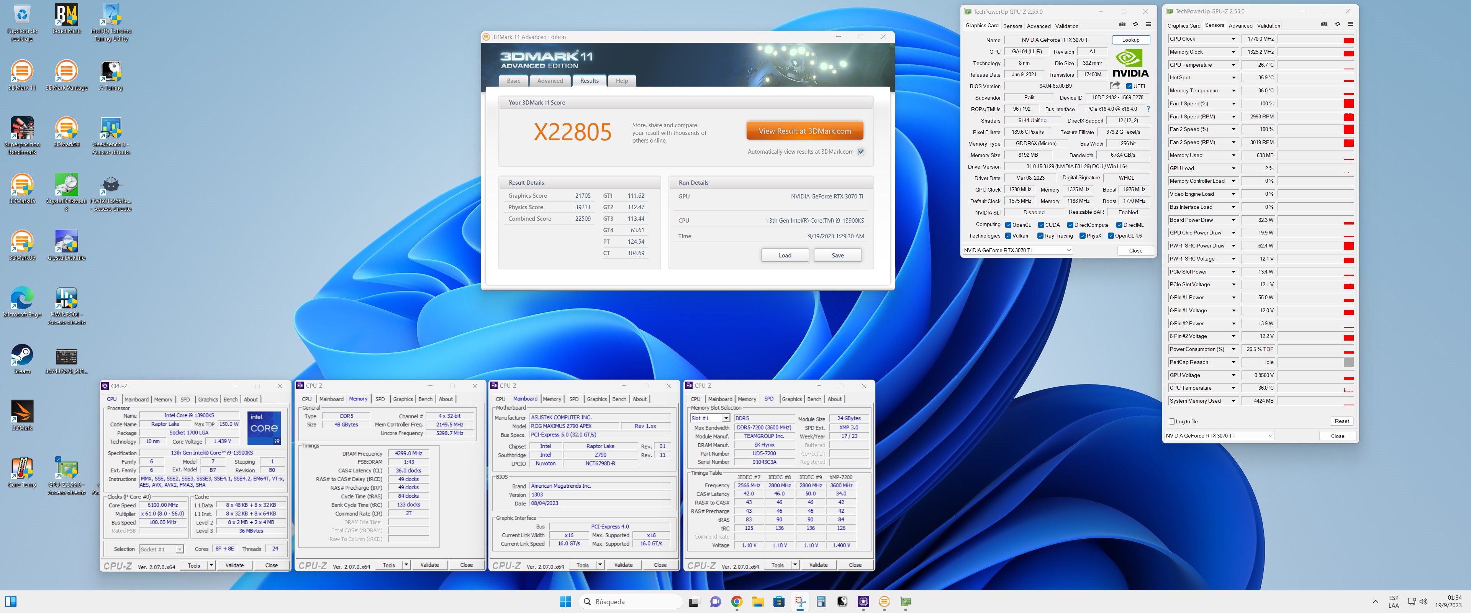Enable the Log to file checkbox

(1172, 421)
